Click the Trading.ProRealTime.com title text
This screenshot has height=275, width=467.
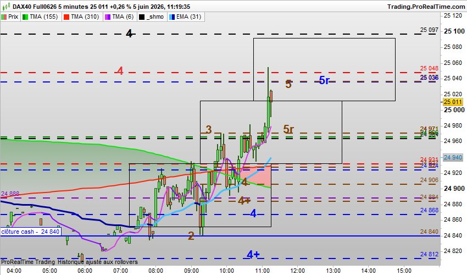pyautogui.click(x=426, y=7)
